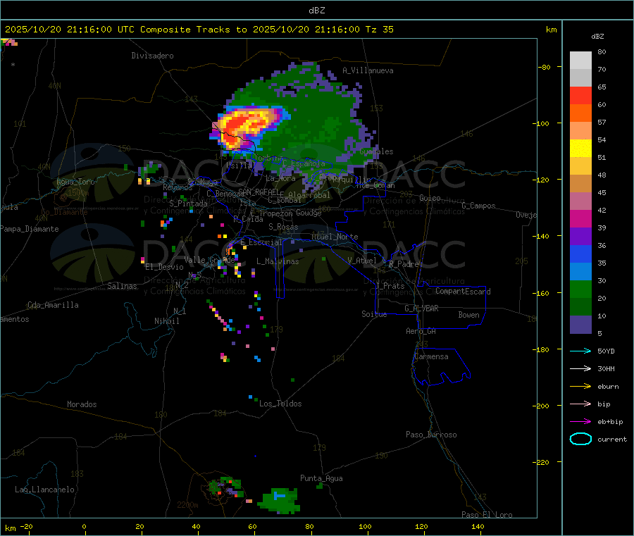Viewport: 634px width, 536px height.
Task: Click the 'dBZ' title at top
Action: (316, 11)
